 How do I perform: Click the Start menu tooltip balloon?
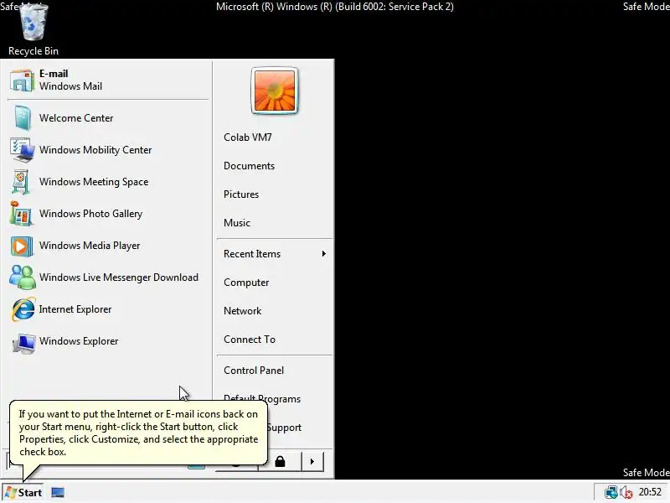(138, 433)
